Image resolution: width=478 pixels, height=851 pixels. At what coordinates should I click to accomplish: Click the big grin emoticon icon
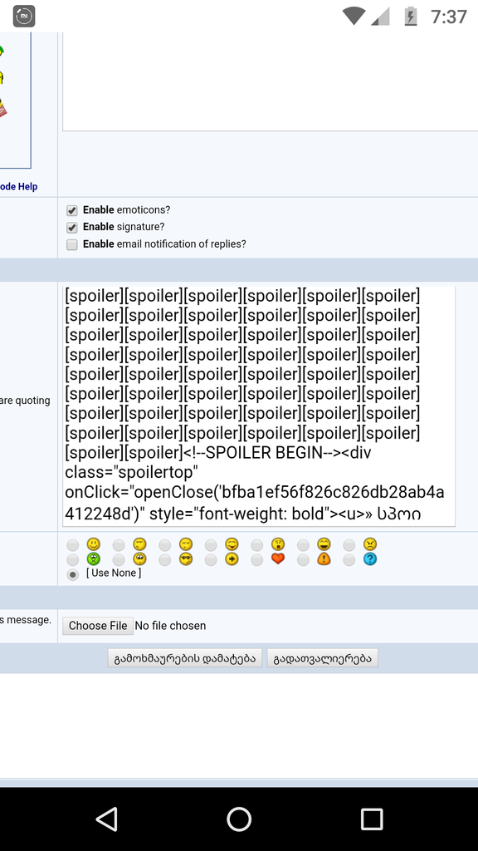coord(324,544)
